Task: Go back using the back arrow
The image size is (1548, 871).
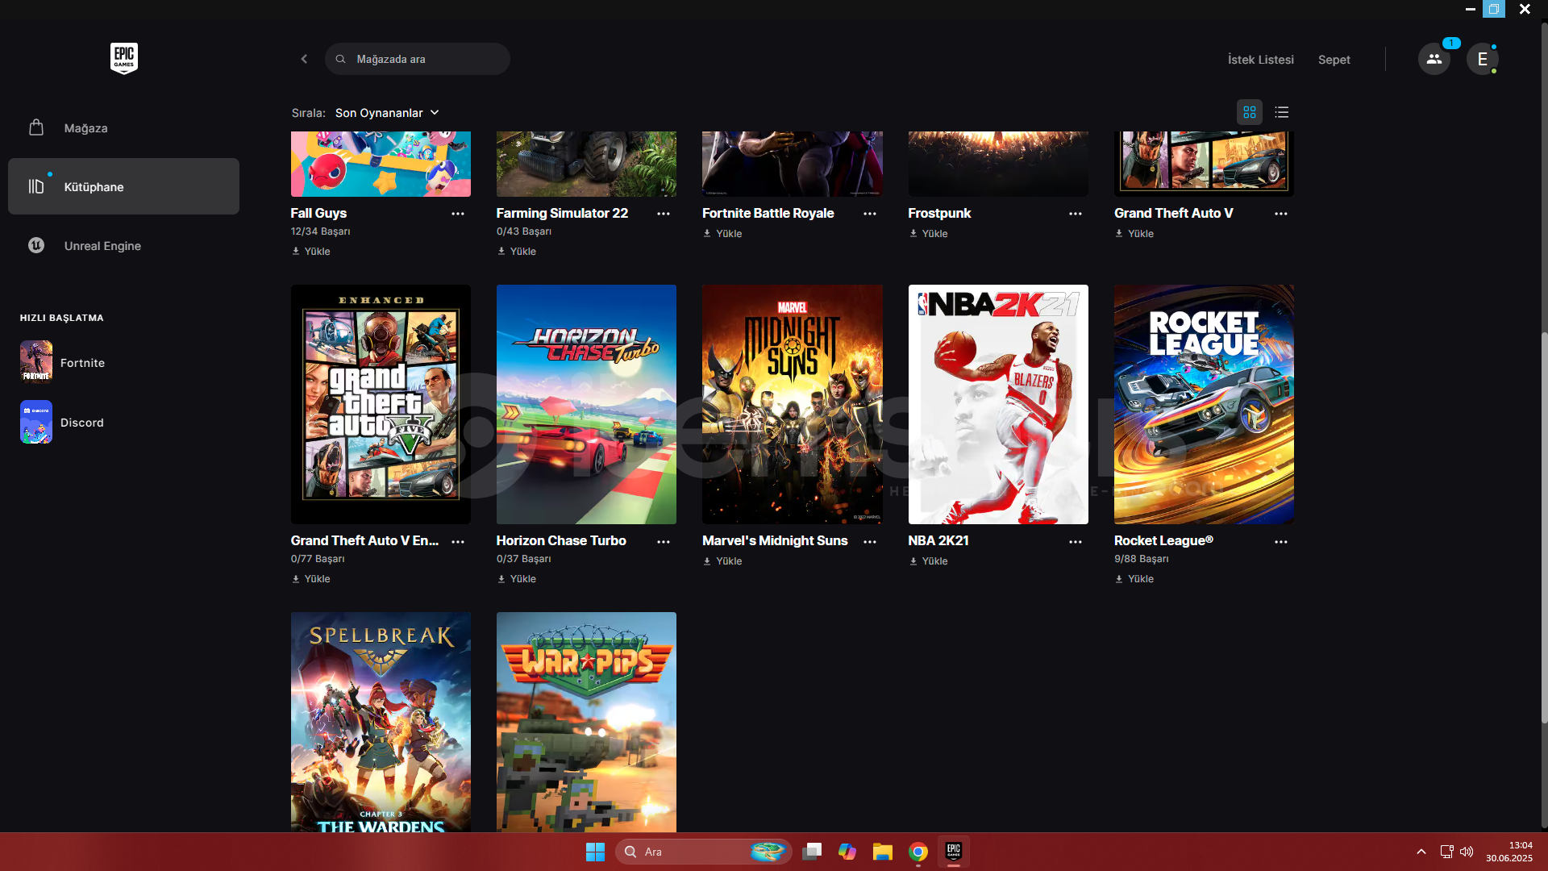Action: click(304, 59)
